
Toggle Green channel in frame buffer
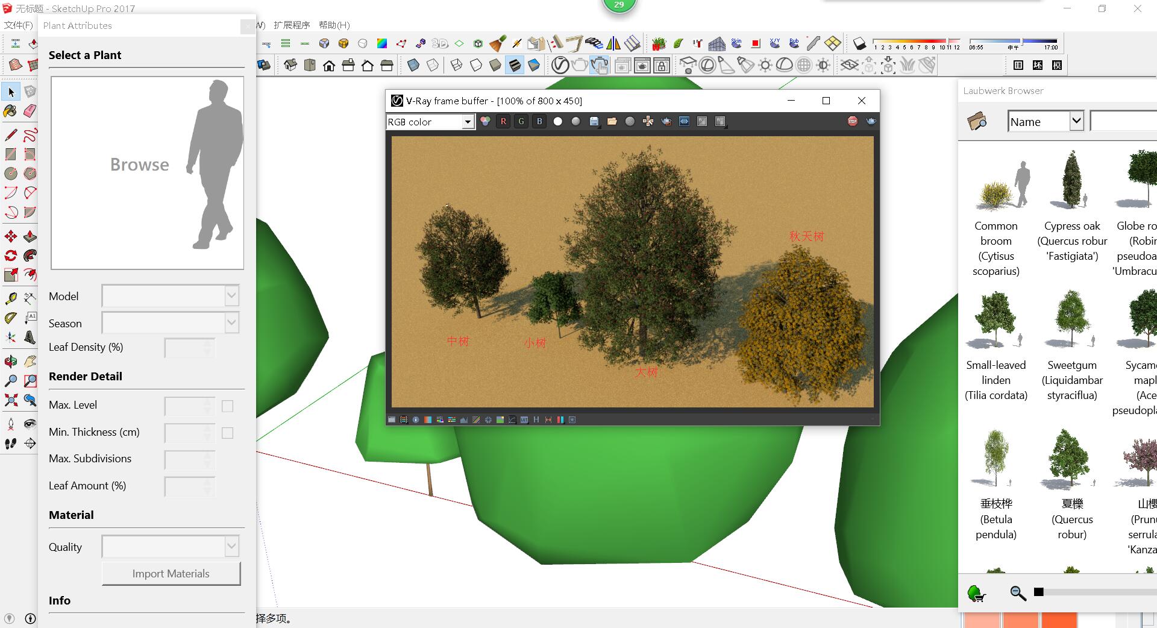pos(521,122)
